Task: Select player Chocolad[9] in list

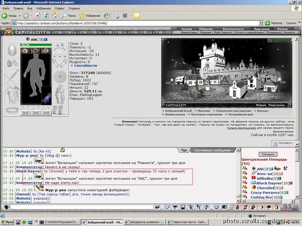Action: click(268, 188)
